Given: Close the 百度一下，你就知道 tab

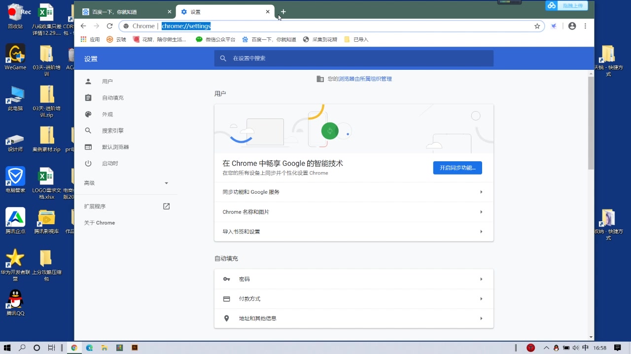Looking at the screenshot, I should (169, 12).
